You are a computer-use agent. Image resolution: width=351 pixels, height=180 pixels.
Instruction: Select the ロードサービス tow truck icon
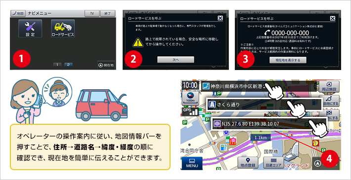(63, 29)
